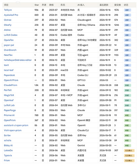Open the Vishi open-prism link
Viewport: 138px width, 165px height.
12,130
